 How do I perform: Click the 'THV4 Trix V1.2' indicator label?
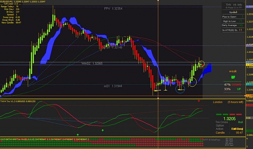click(x=18, y=101)
